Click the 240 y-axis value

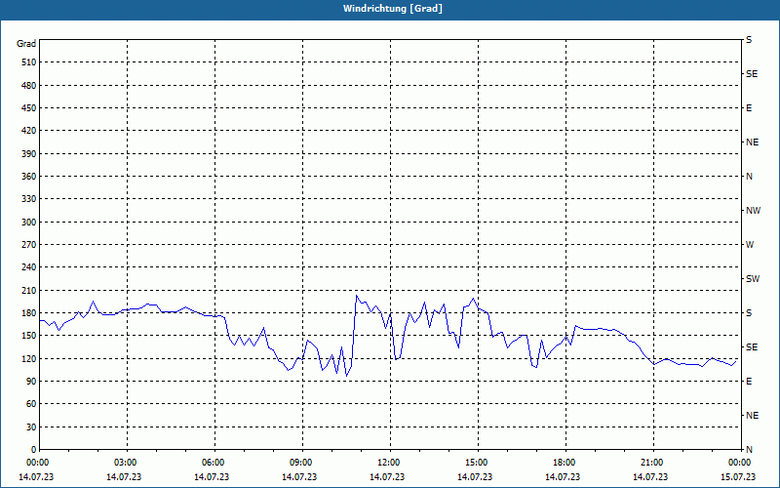[x=29, y=267]
